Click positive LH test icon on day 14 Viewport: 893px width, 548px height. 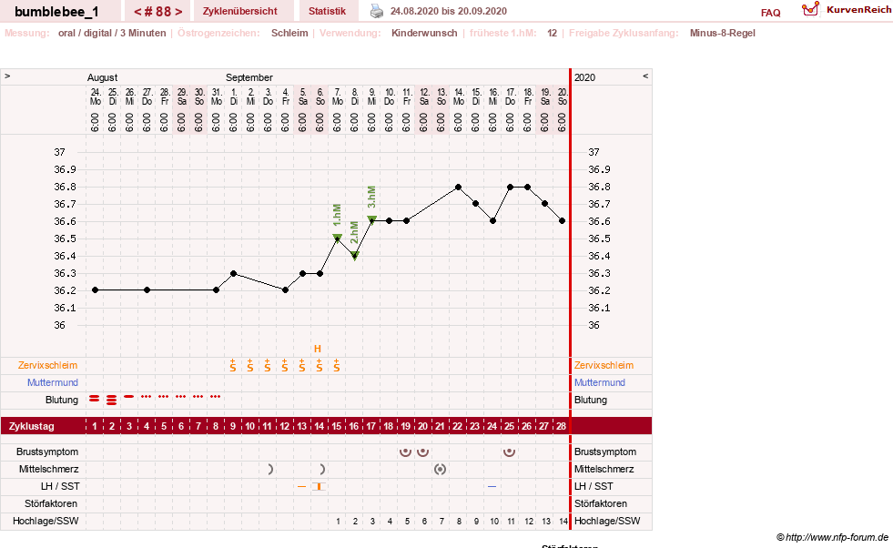319,486
